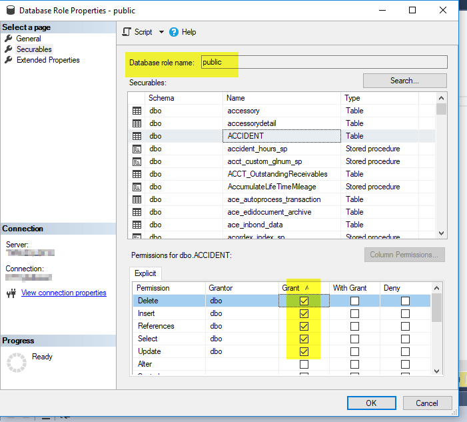Open View connection properties link
467x422 pixels.
coord(64,293)
